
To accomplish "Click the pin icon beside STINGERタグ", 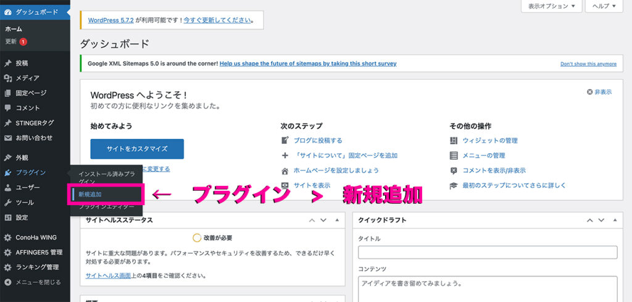I will pyautogui.click(x=7, y=123).
